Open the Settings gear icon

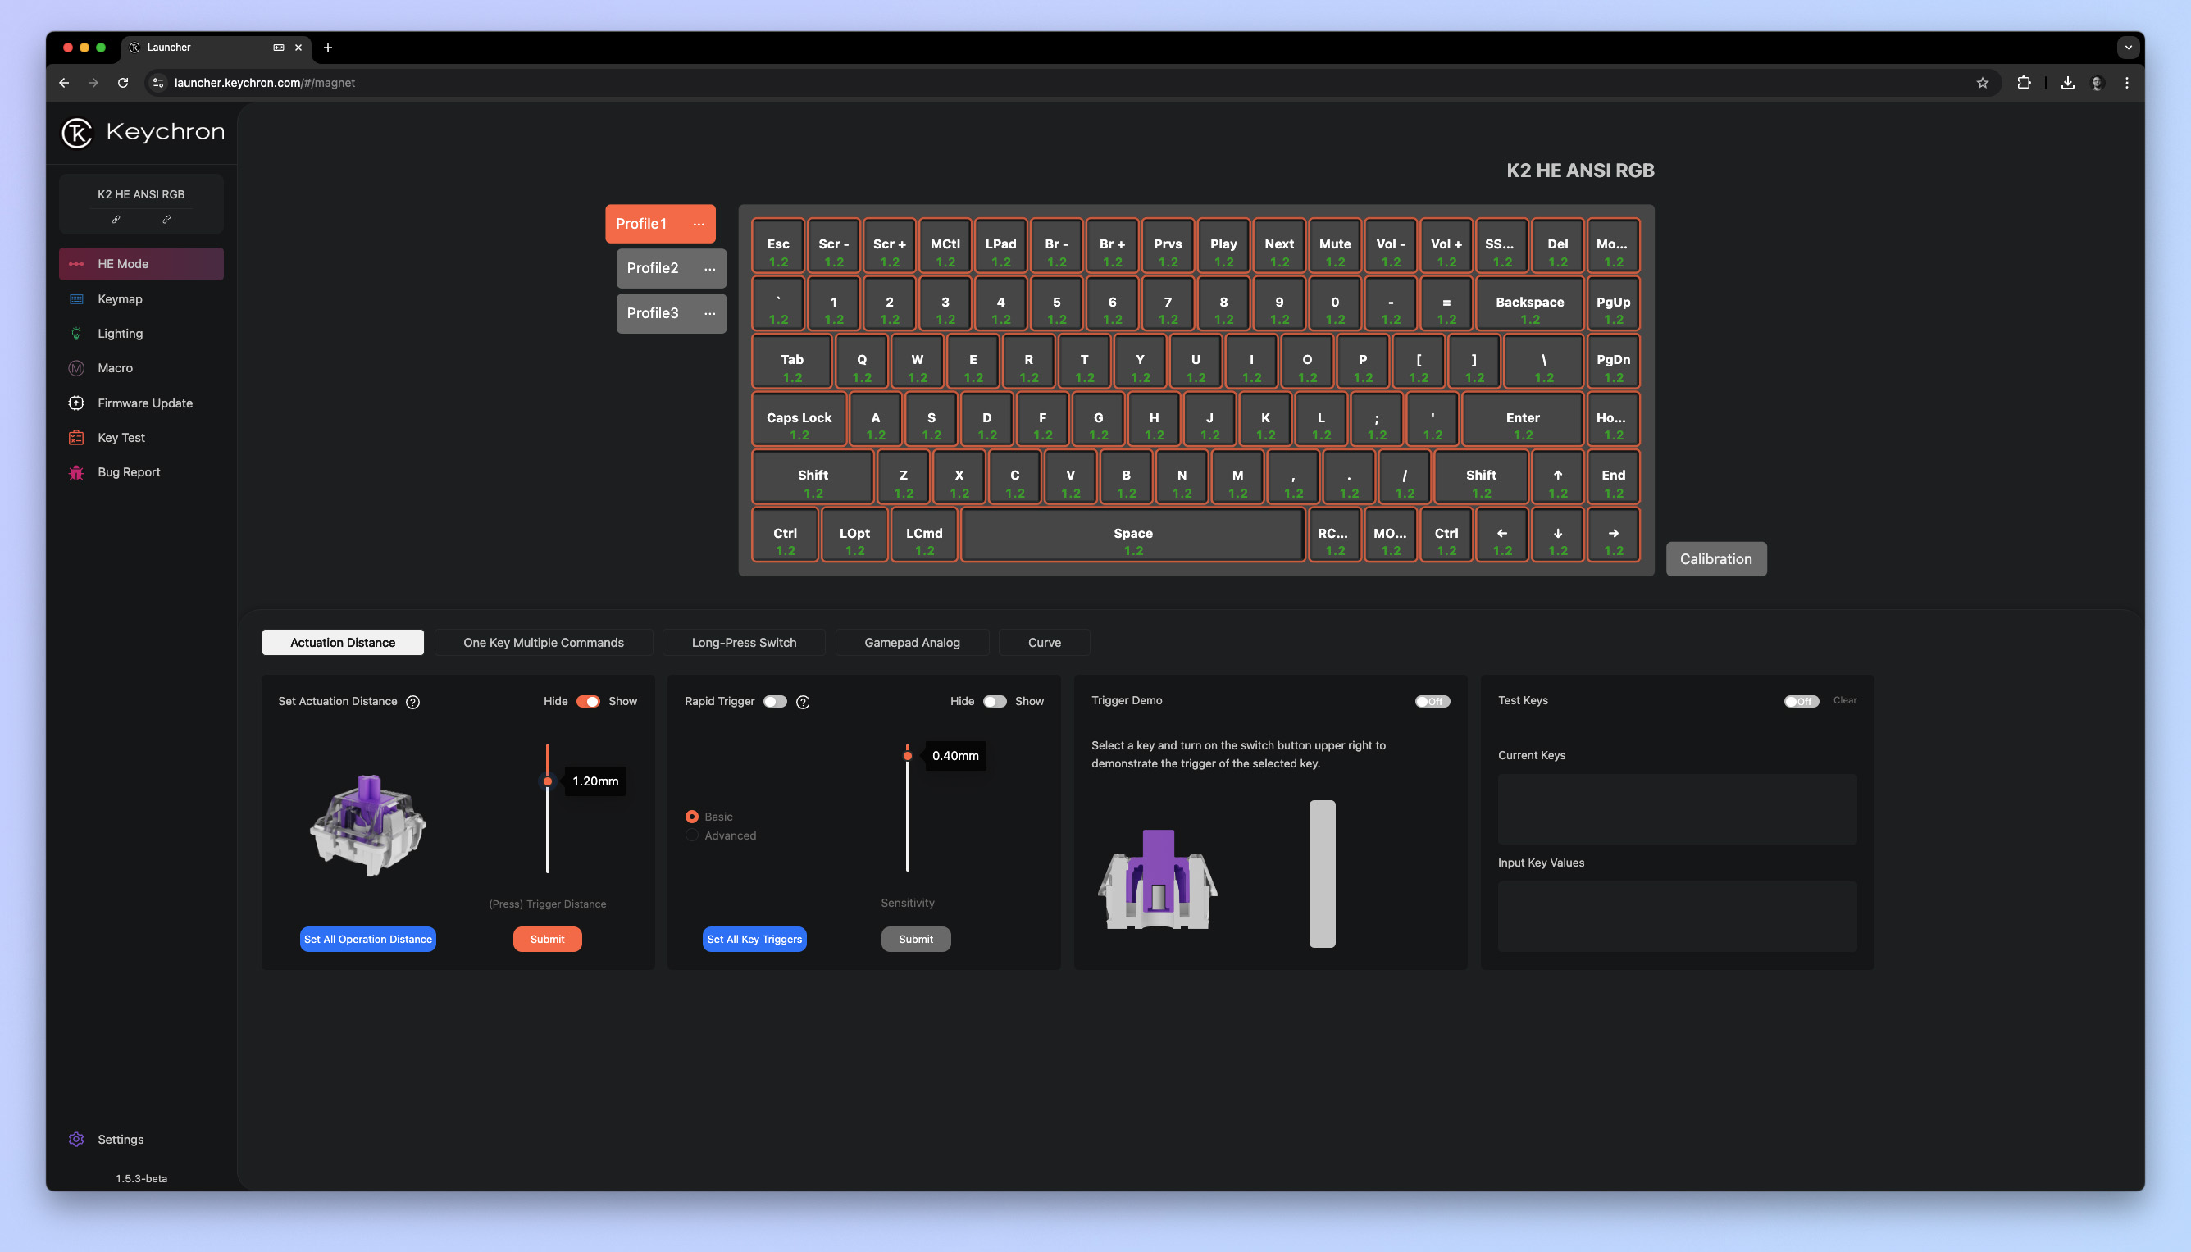tap(76, 1139)
